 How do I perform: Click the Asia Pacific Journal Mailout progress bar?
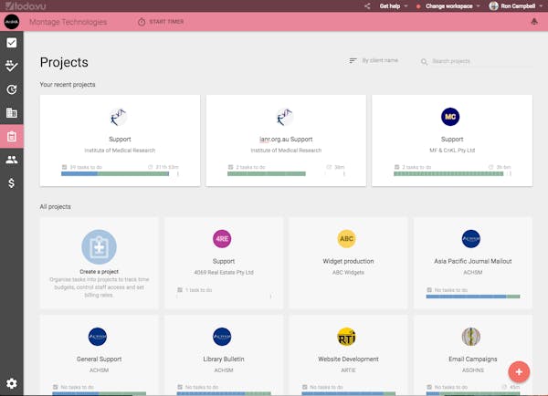[473, 297]
